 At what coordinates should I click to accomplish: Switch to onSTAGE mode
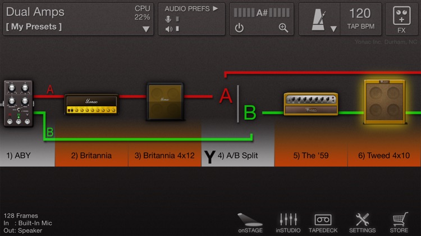point(250,223)
